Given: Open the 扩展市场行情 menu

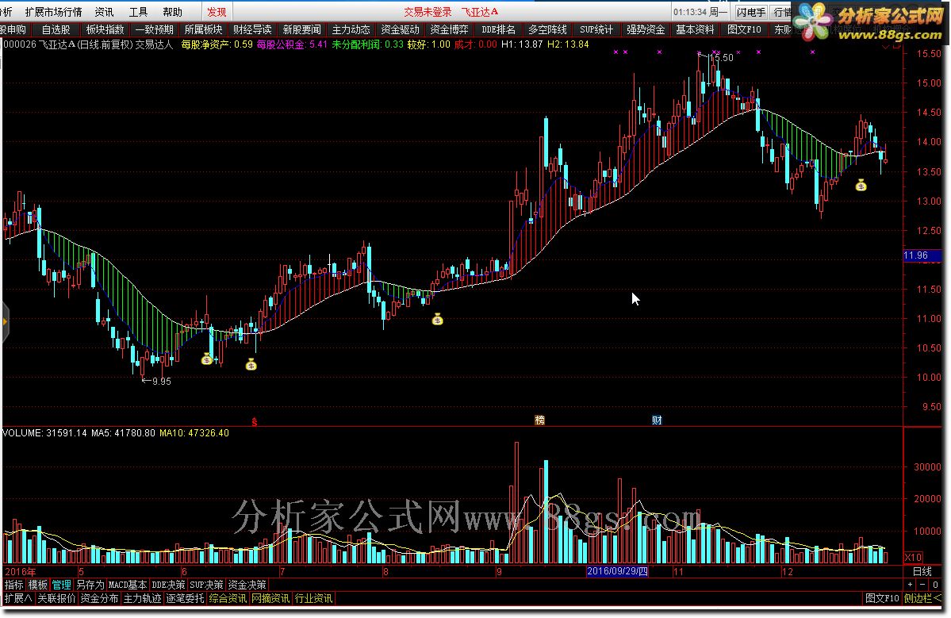Looking at the screenshot, I should coord(53,12).
